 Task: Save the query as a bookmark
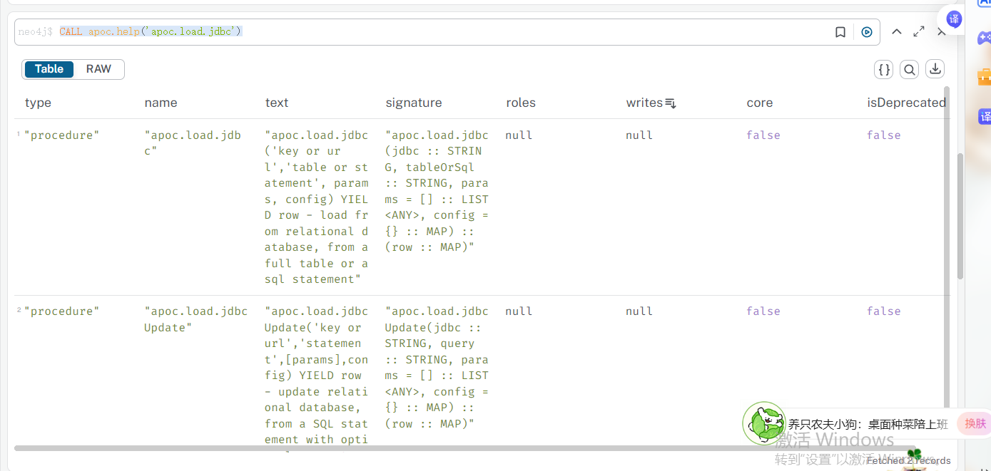(840, 32)
